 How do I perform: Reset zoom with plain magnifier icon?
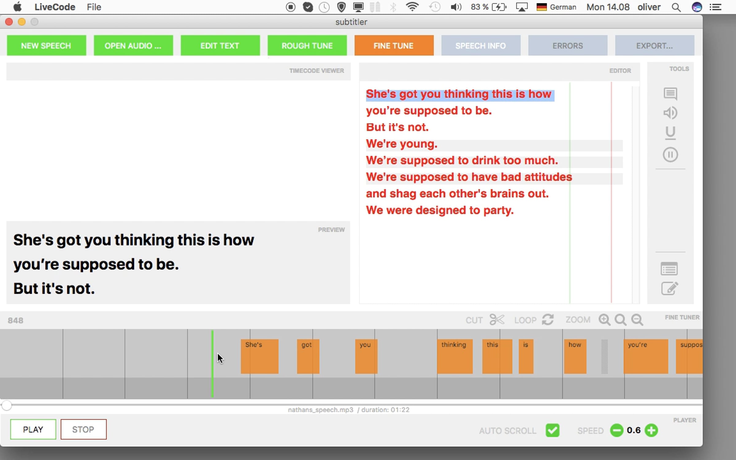[621, 320]
